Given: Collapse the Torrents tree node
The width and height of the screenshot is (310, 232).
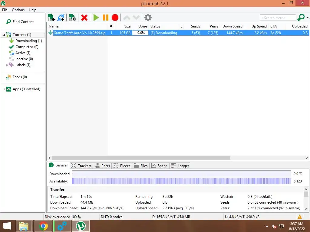Looking at the screenshot, I should [4, 35].
